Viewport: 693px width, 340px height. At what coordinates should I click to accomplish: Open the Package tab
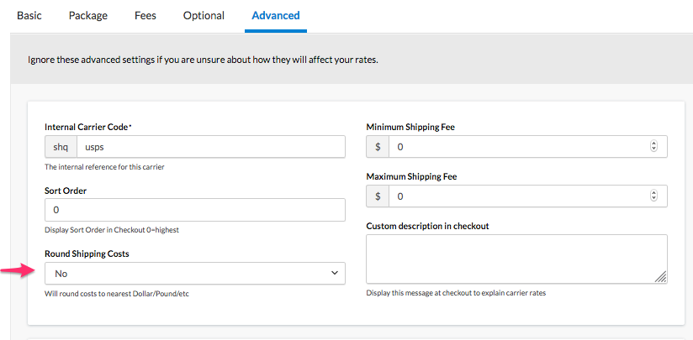88,16
